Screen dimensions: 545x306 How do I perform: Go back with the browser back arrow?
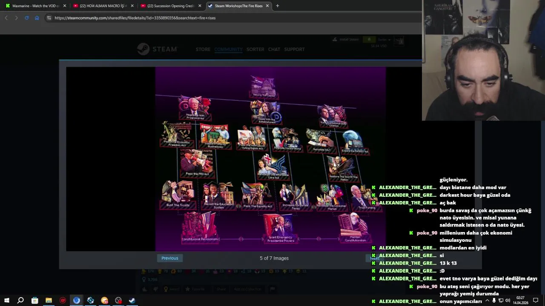6,18
